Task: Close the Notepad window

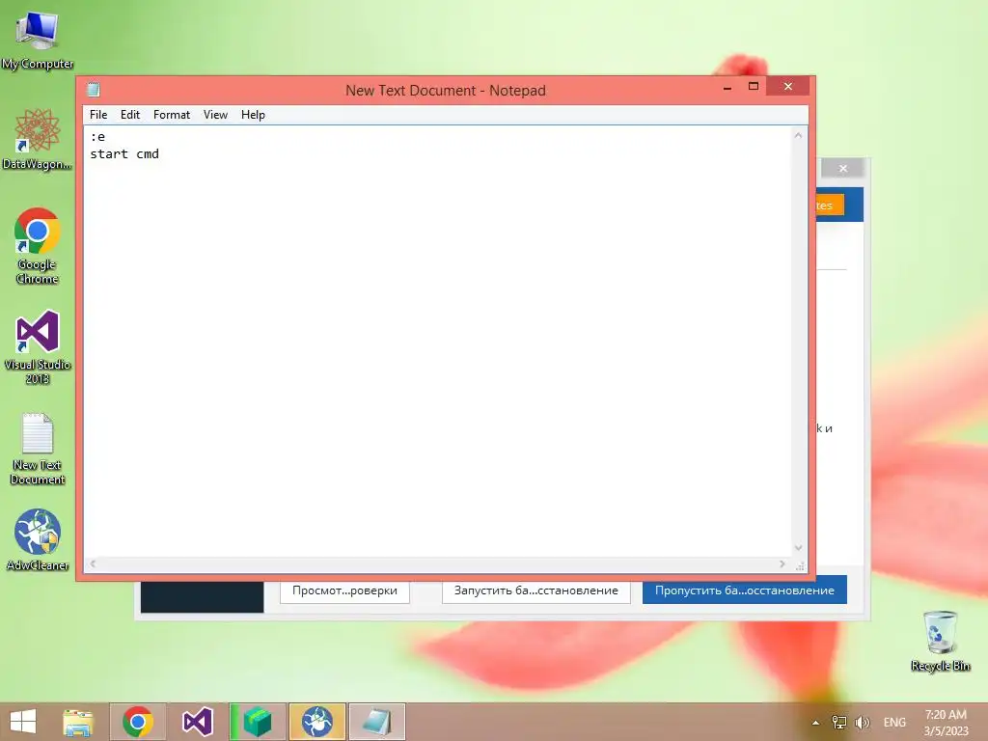Action: pyautogui.click(x=787, y=86)
